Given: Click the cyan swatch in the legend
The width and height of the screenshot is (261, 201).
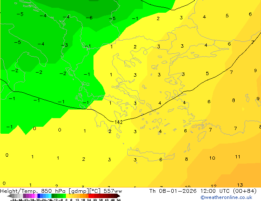Looking at the screenshot, I should [50, 196].
